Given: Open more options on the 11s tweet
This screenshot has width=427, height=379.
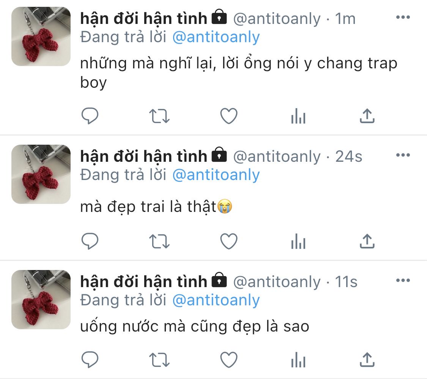Looking at the screenshot, I should (403, 280).
